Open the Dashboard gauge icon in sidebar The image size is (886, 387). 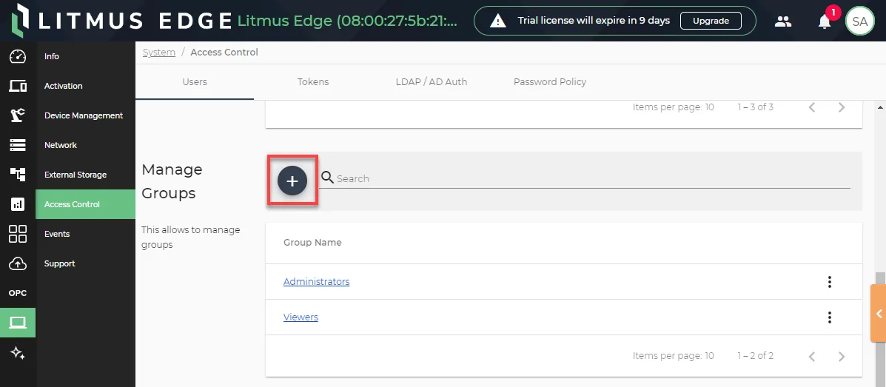18,56
